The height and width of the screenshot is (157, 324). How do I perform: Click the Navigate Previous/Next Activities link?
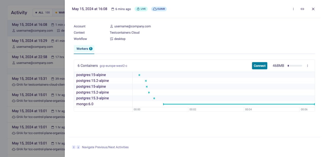pos(105,147)
